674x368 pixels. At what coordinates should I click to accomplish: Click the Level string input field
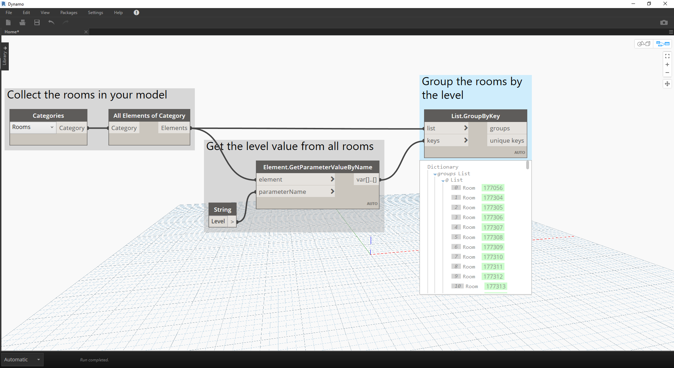tap(218, 222)
